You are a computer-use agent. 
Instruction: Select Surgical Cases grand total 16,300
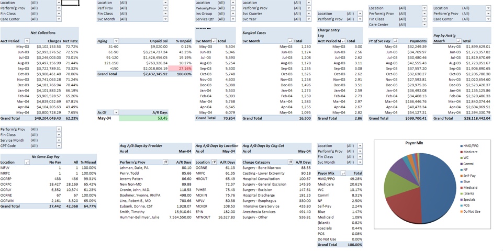[x=305, y=118]
